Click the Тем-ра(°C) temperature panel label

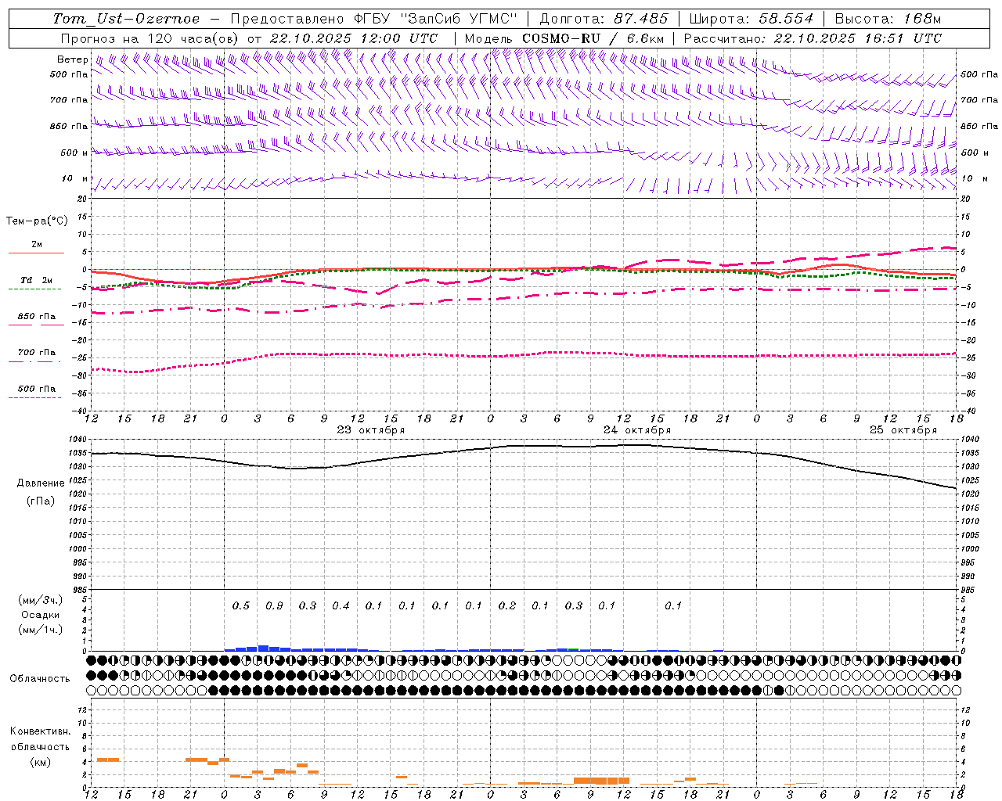tap(37, 221)
